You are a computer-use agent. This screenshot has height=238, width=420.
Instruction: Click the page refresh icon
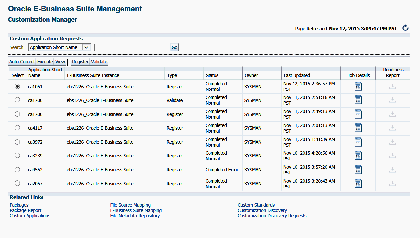[405, 28]
